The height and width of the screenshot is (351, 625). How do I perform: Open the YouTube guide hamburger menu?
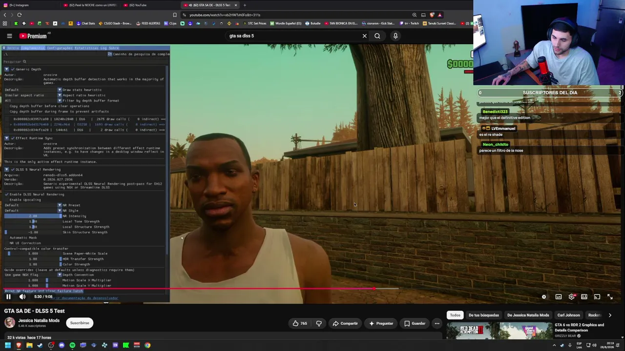9,36
